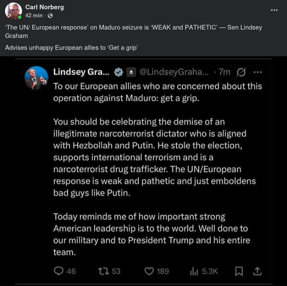The height and width of the screenshot is (286, 287).
Task: Toggle the bookmark icon on the tweet
Action: 239,271
